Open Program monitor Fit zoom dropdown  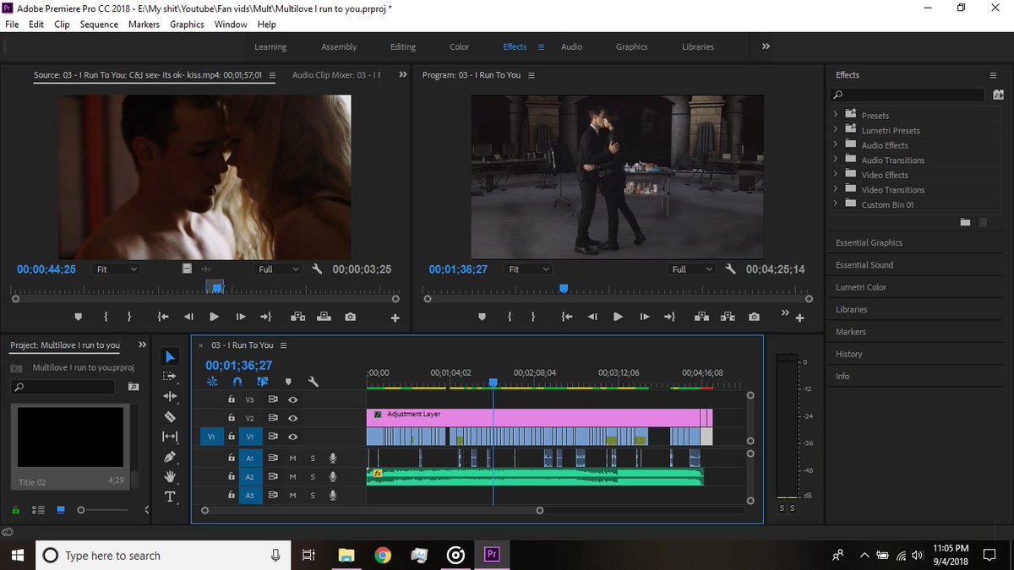[x=528, y=269]
